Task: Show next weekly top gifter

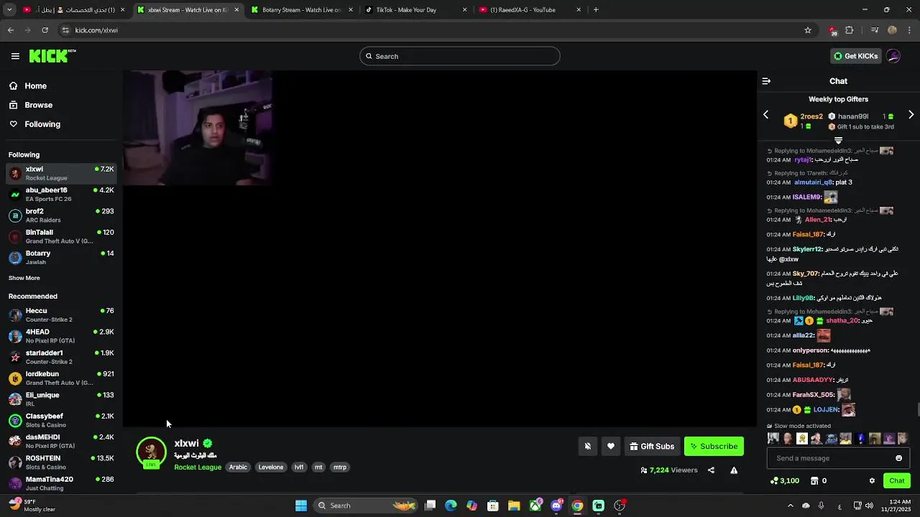Action: tap(911, 115)
